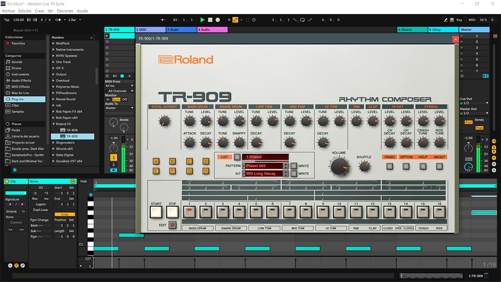
Task: Click the TR-909 VOLUME knob
Action: coord(339,166)
